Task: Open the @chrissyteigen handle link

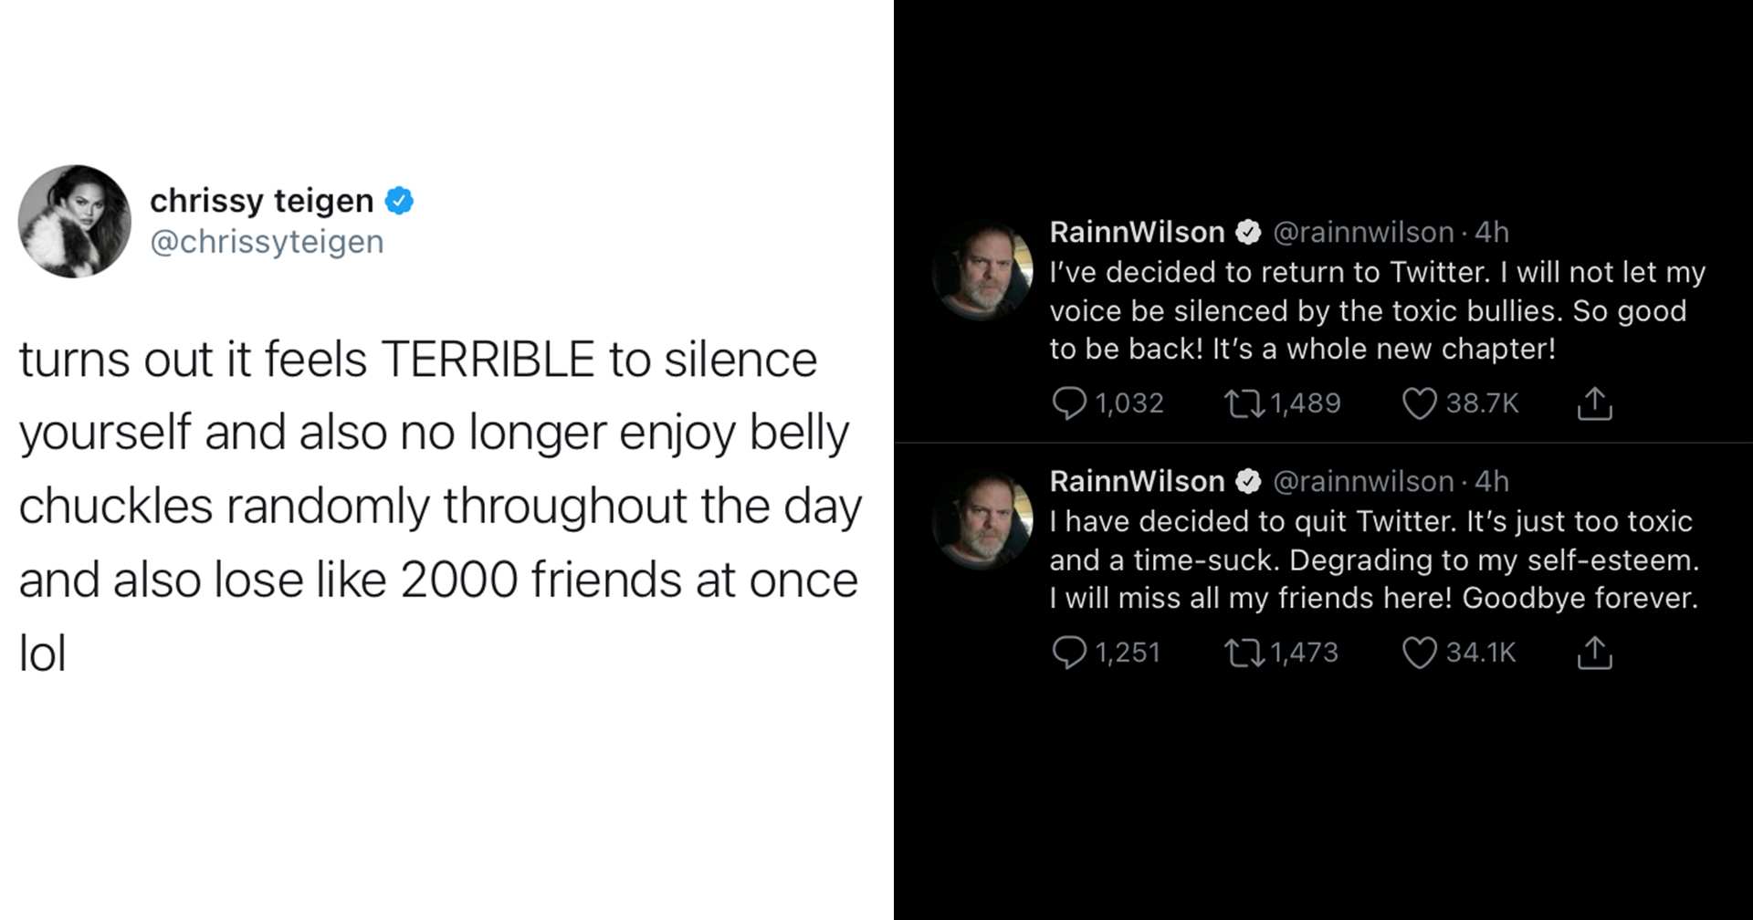Action: coord(267,242)
